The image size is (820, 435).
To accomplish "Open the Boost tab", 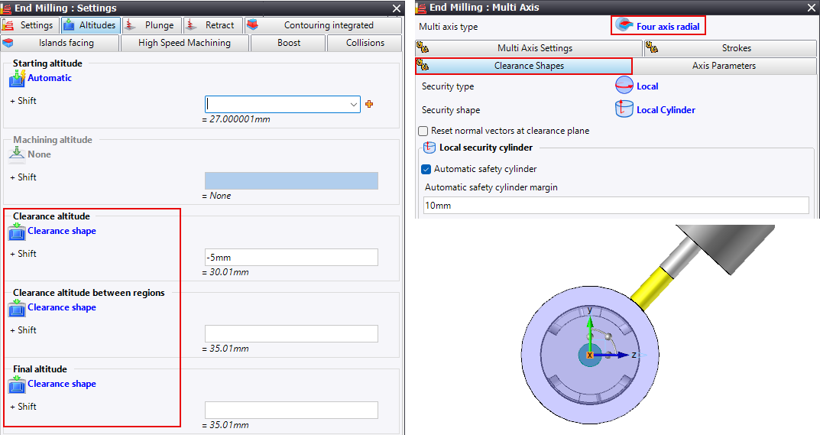I will click(x=289, y=43).
